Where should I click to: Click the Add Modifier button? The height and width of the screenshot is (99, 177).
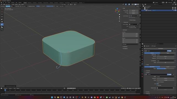pyautogui.click(x=160, y=49)
